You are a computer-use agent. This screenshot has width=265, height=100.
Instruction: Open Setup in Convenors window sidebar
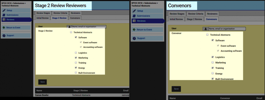147,11
